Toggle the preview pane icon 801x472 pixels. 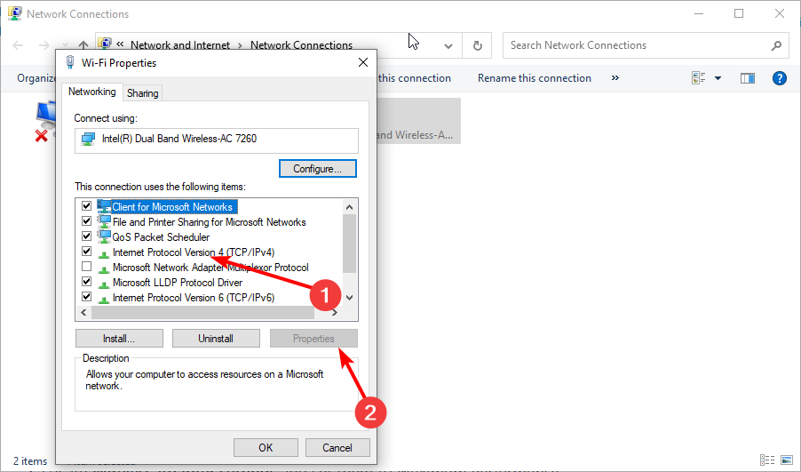(748, 78)
